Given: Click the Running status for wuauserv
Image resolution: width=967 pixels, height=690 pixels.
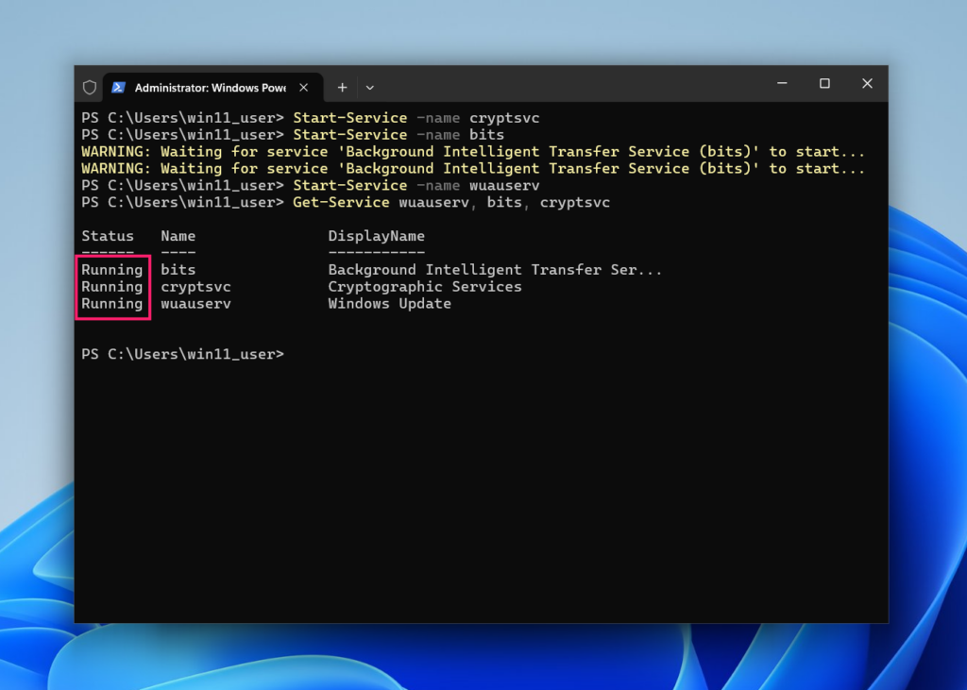Looking at the screenshot, I should (x=112, y=303).
